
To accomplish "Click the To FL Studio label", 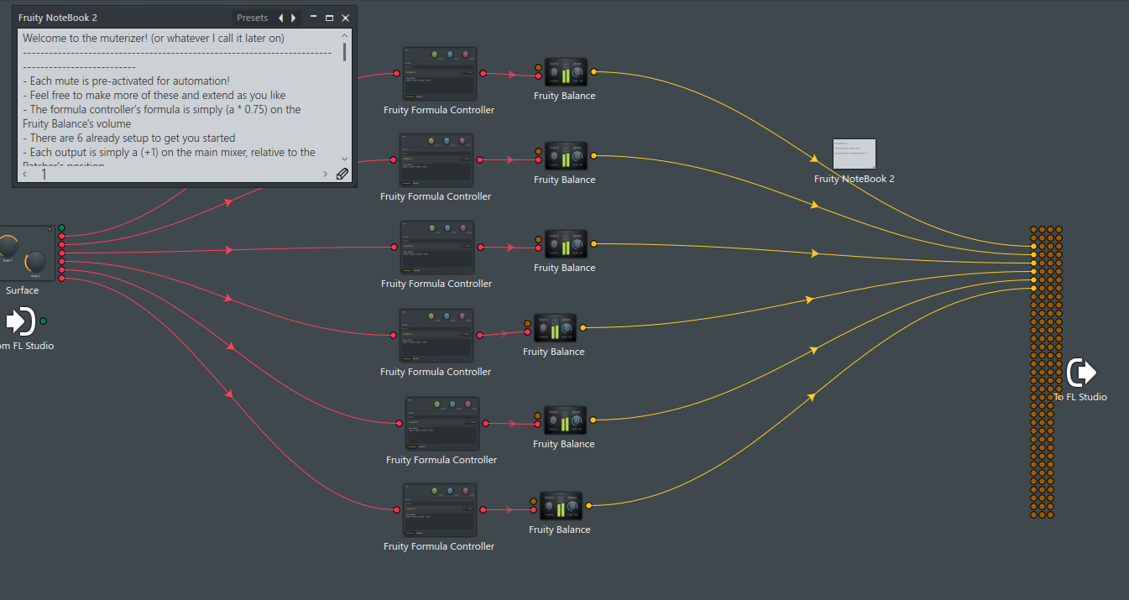I will tap(1081, 397).
